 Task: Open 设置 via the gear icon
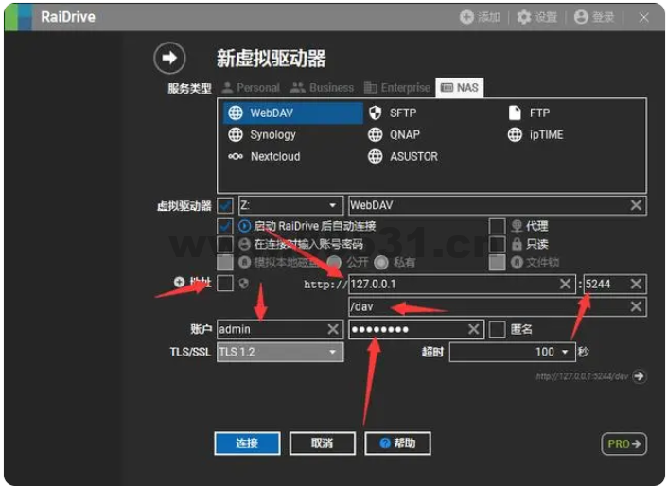coord(523,17)
